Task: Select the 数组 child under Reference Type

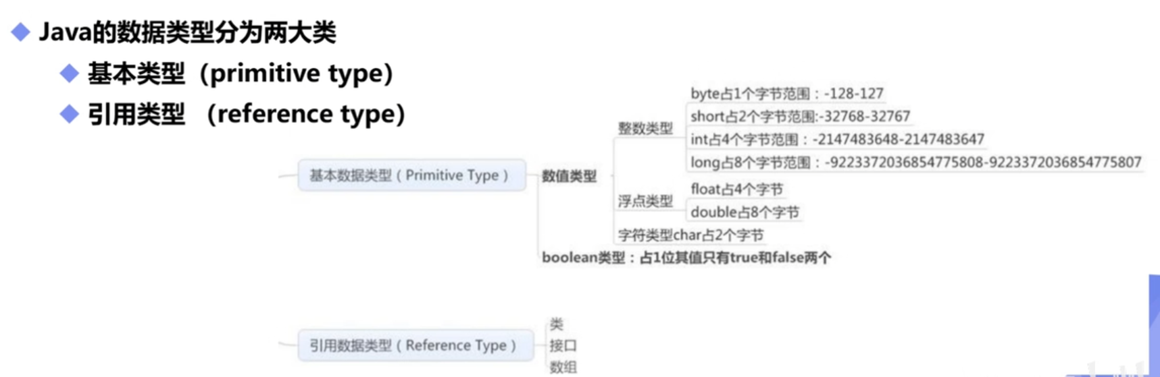Action: tap(563, 367)
